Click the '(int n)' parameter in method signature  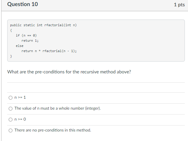70,25
